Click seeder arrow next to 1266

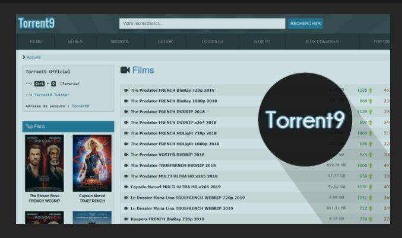point(371,165)
